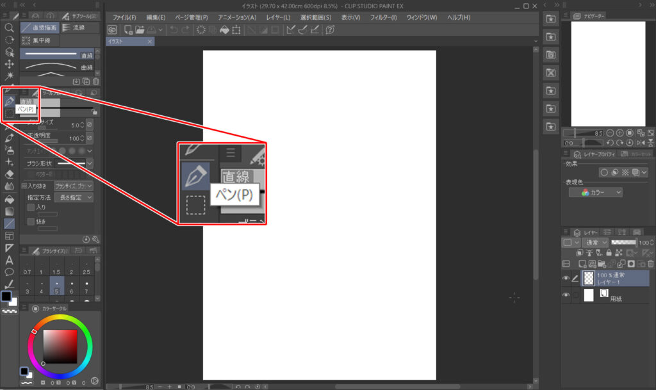Viewport: 656px width, 390px height.
Task: Select the Pen tool in the toolbox
Action: point(9,101)
